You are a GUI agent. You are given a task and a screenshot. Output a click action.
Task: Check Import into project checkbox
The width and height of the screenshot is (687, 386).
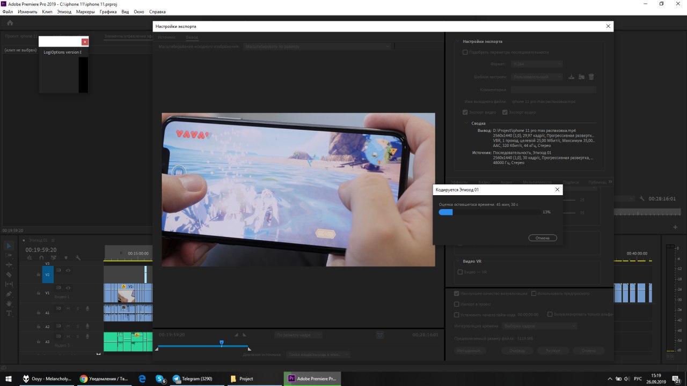pyautogui.click(x=456, y=304)
